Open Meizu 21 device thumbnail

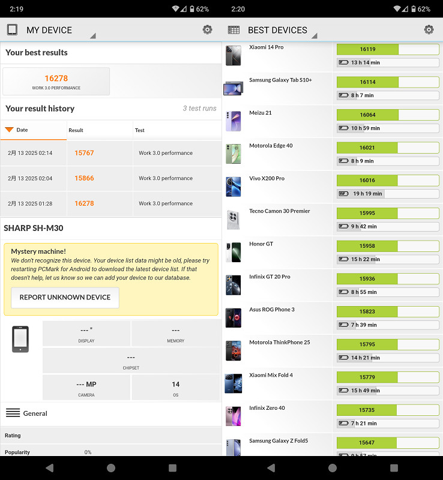(x=234, y=121)
